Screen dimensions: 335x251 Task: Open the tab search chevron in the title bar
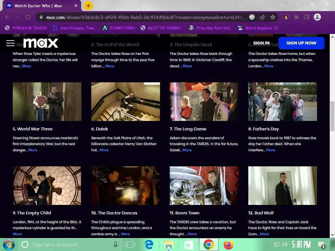pos(282,5)
